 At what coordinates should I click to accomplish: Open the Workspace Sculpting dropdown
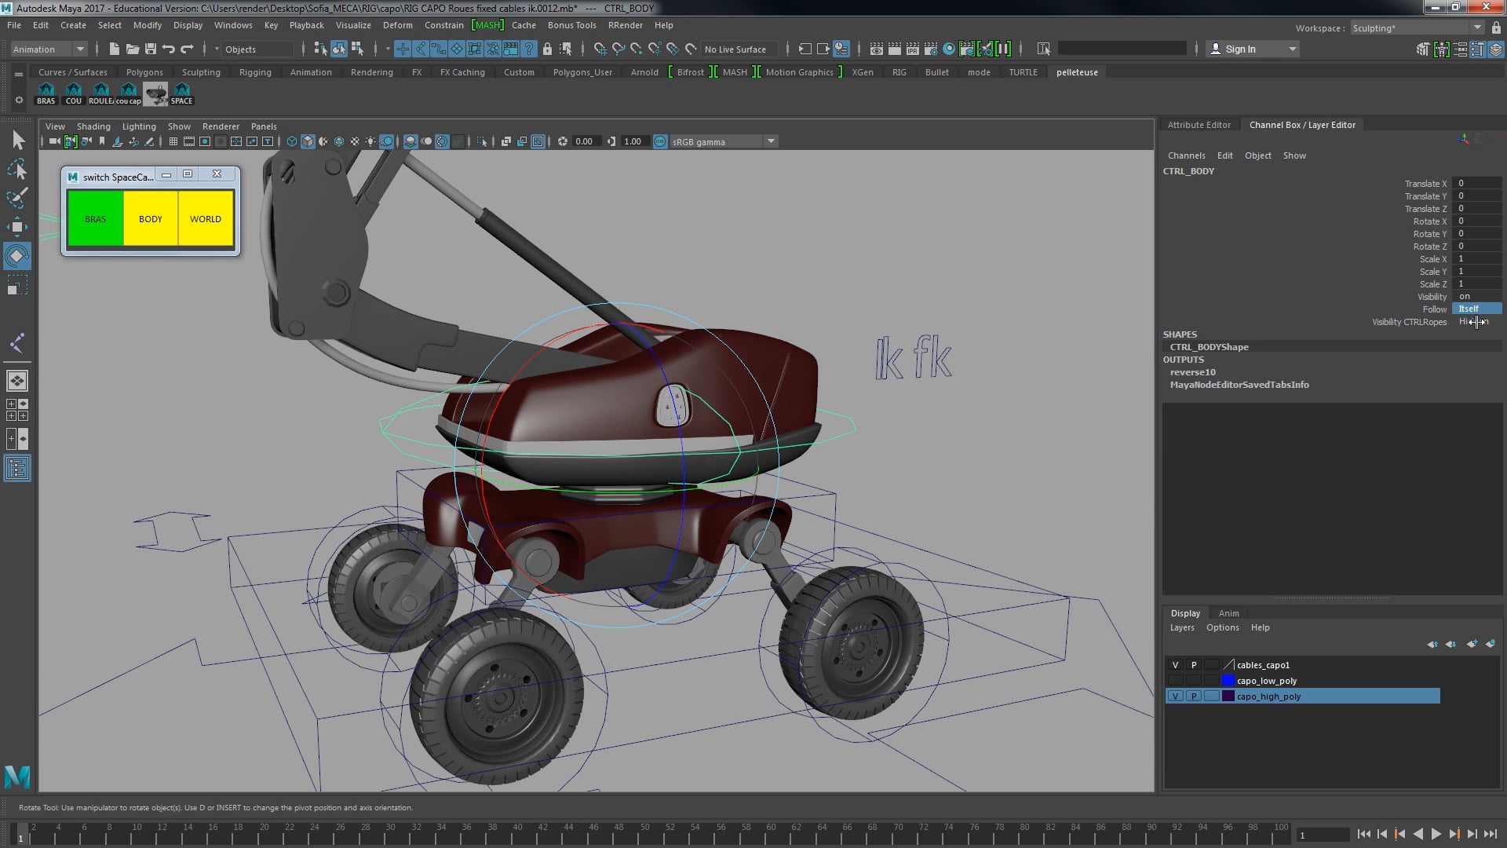click(1477, 28)
